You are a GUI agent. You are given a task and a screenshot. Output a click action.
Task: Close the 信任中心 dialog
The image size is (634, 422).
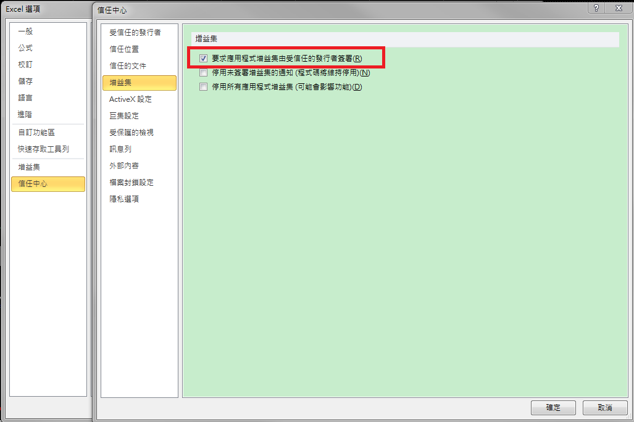click(619, 8)
